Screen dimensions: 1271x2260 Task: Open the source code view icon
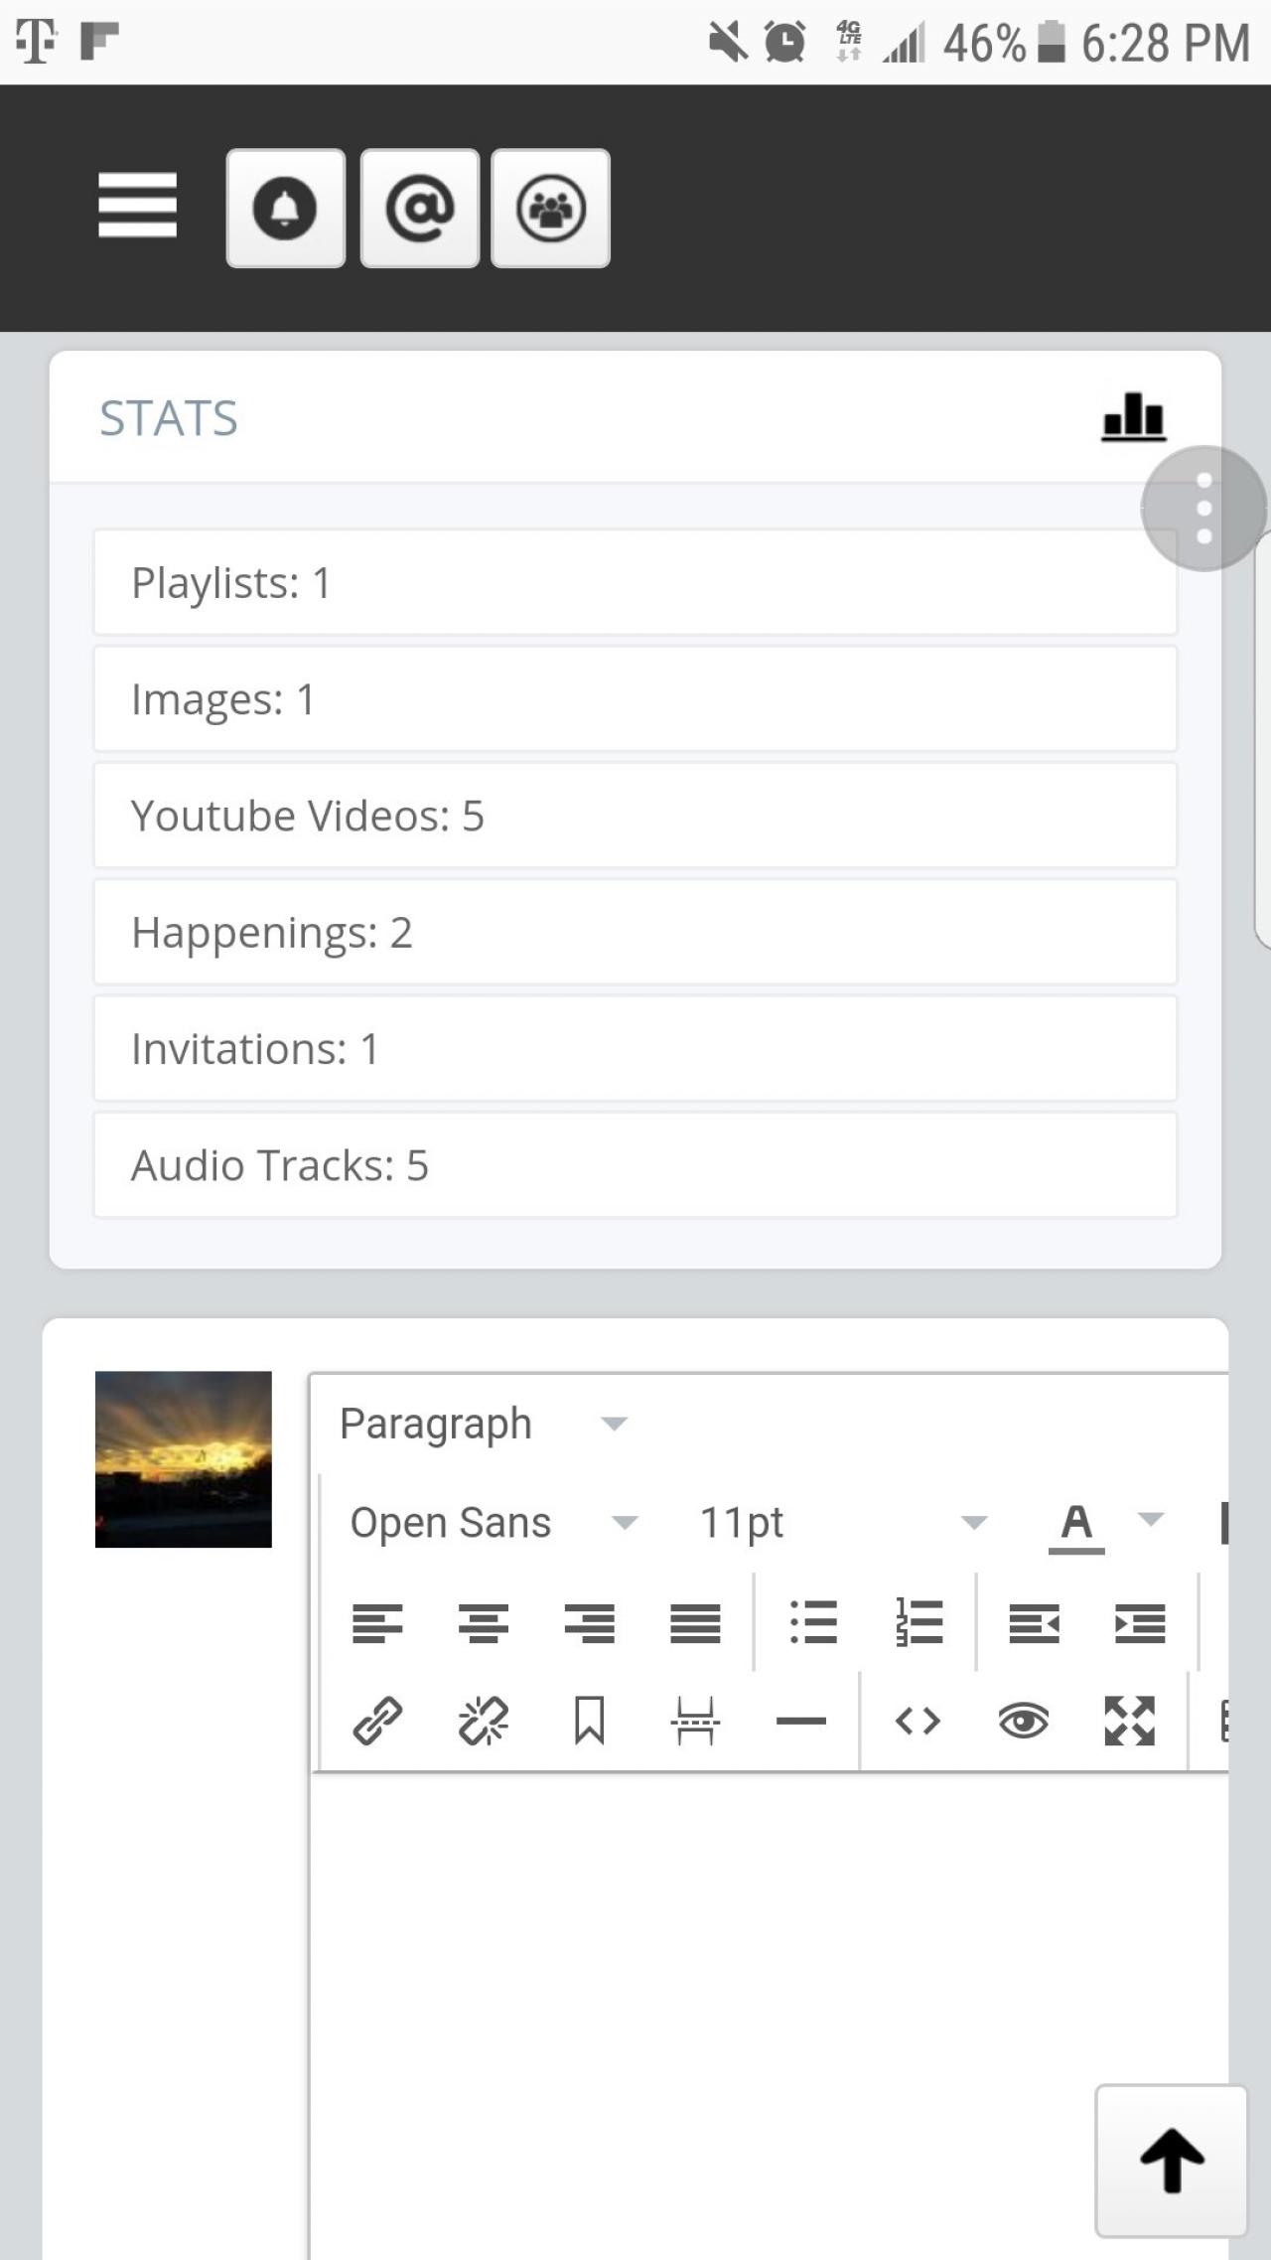tap(918, 1722)
